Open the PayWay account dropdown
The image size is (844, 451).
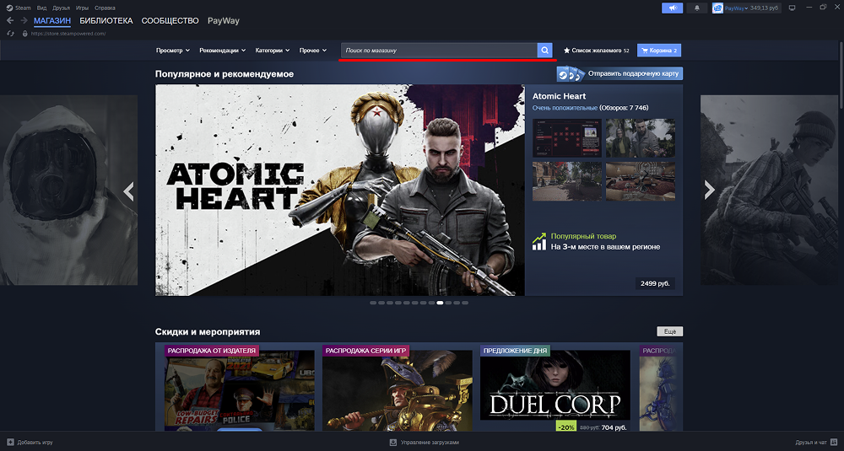[736, 8]
